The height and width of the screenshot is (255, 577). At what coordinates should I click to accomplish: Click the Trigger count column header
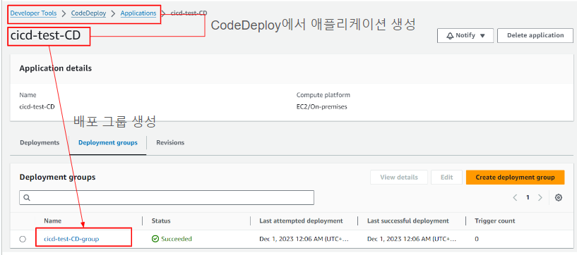[495, 221]
